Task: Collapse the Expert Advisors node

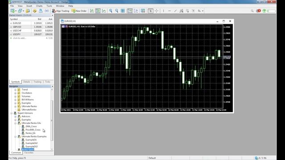Action: point(12,113)
